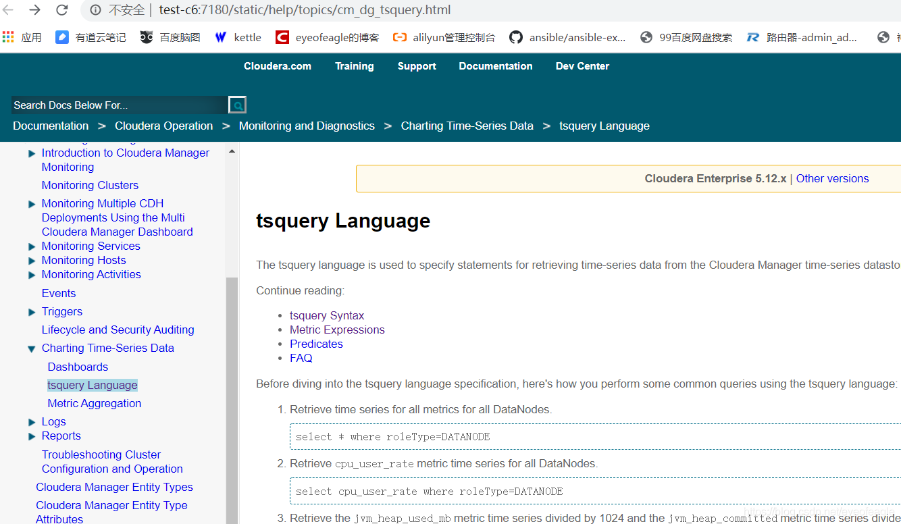Open Dashboards subtopic
The height and width of the screenshot is (524, 901).
(78, 367)
